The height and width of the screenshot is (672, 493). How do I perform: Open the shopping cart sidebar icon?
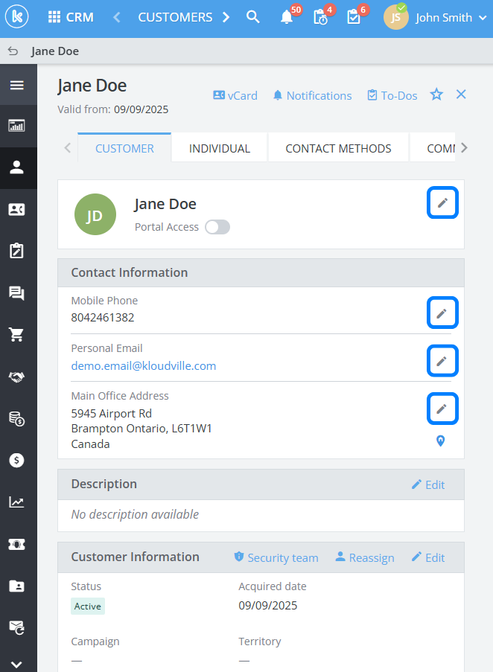pos(16,335)
